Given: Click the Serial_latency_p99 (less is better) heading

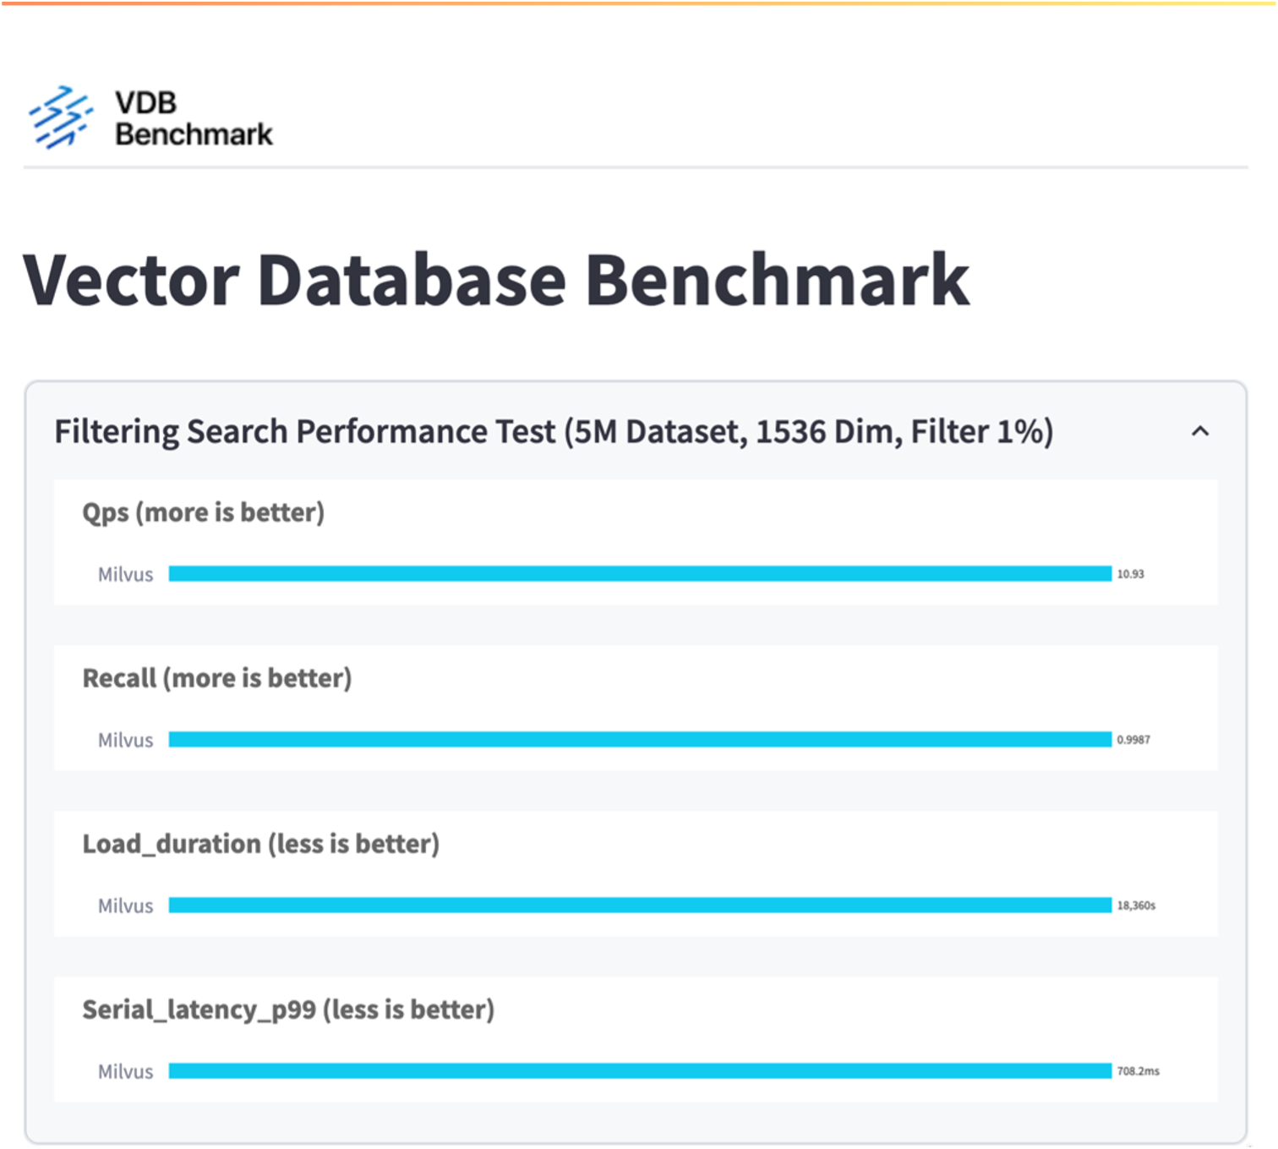Looking at the screenshot, I should pos(288,1009).
